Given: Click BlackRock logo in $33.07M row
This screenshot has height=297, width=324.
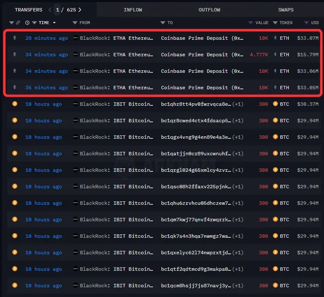Looking at the screenshot, I should tap(76, 38).
